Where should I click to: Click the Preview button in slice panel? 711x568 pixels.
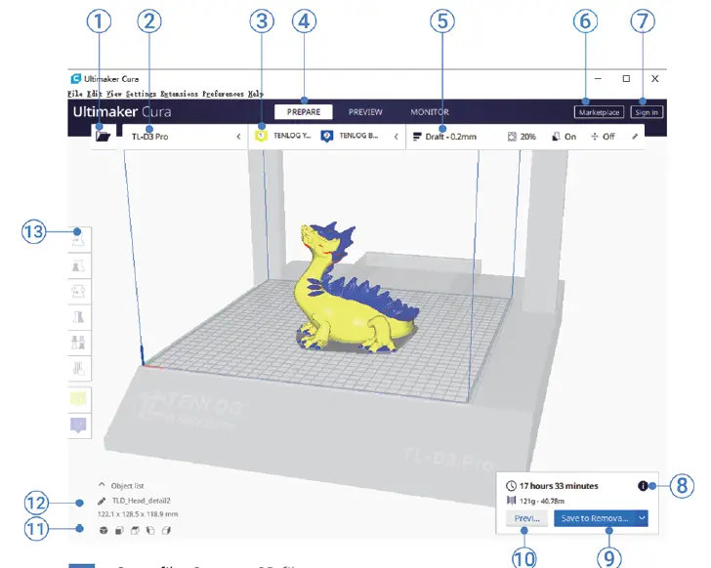527,518
